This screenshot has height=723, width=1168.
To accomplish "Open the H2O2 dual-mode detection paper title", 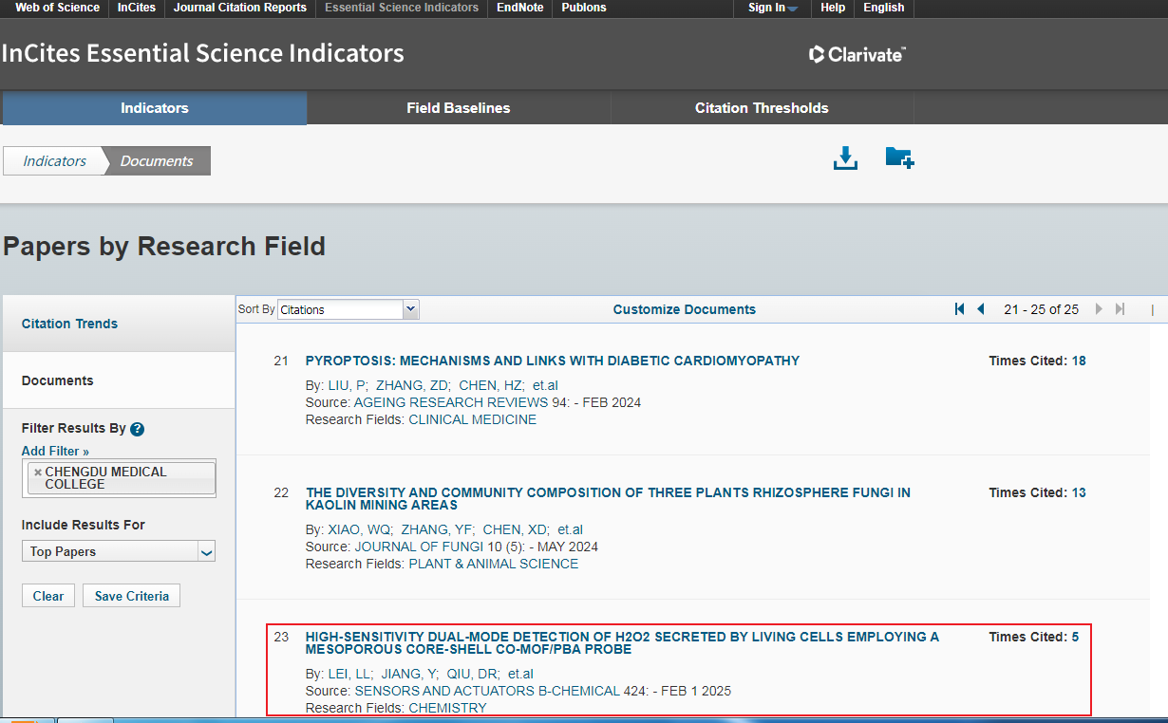I will 622,642.
